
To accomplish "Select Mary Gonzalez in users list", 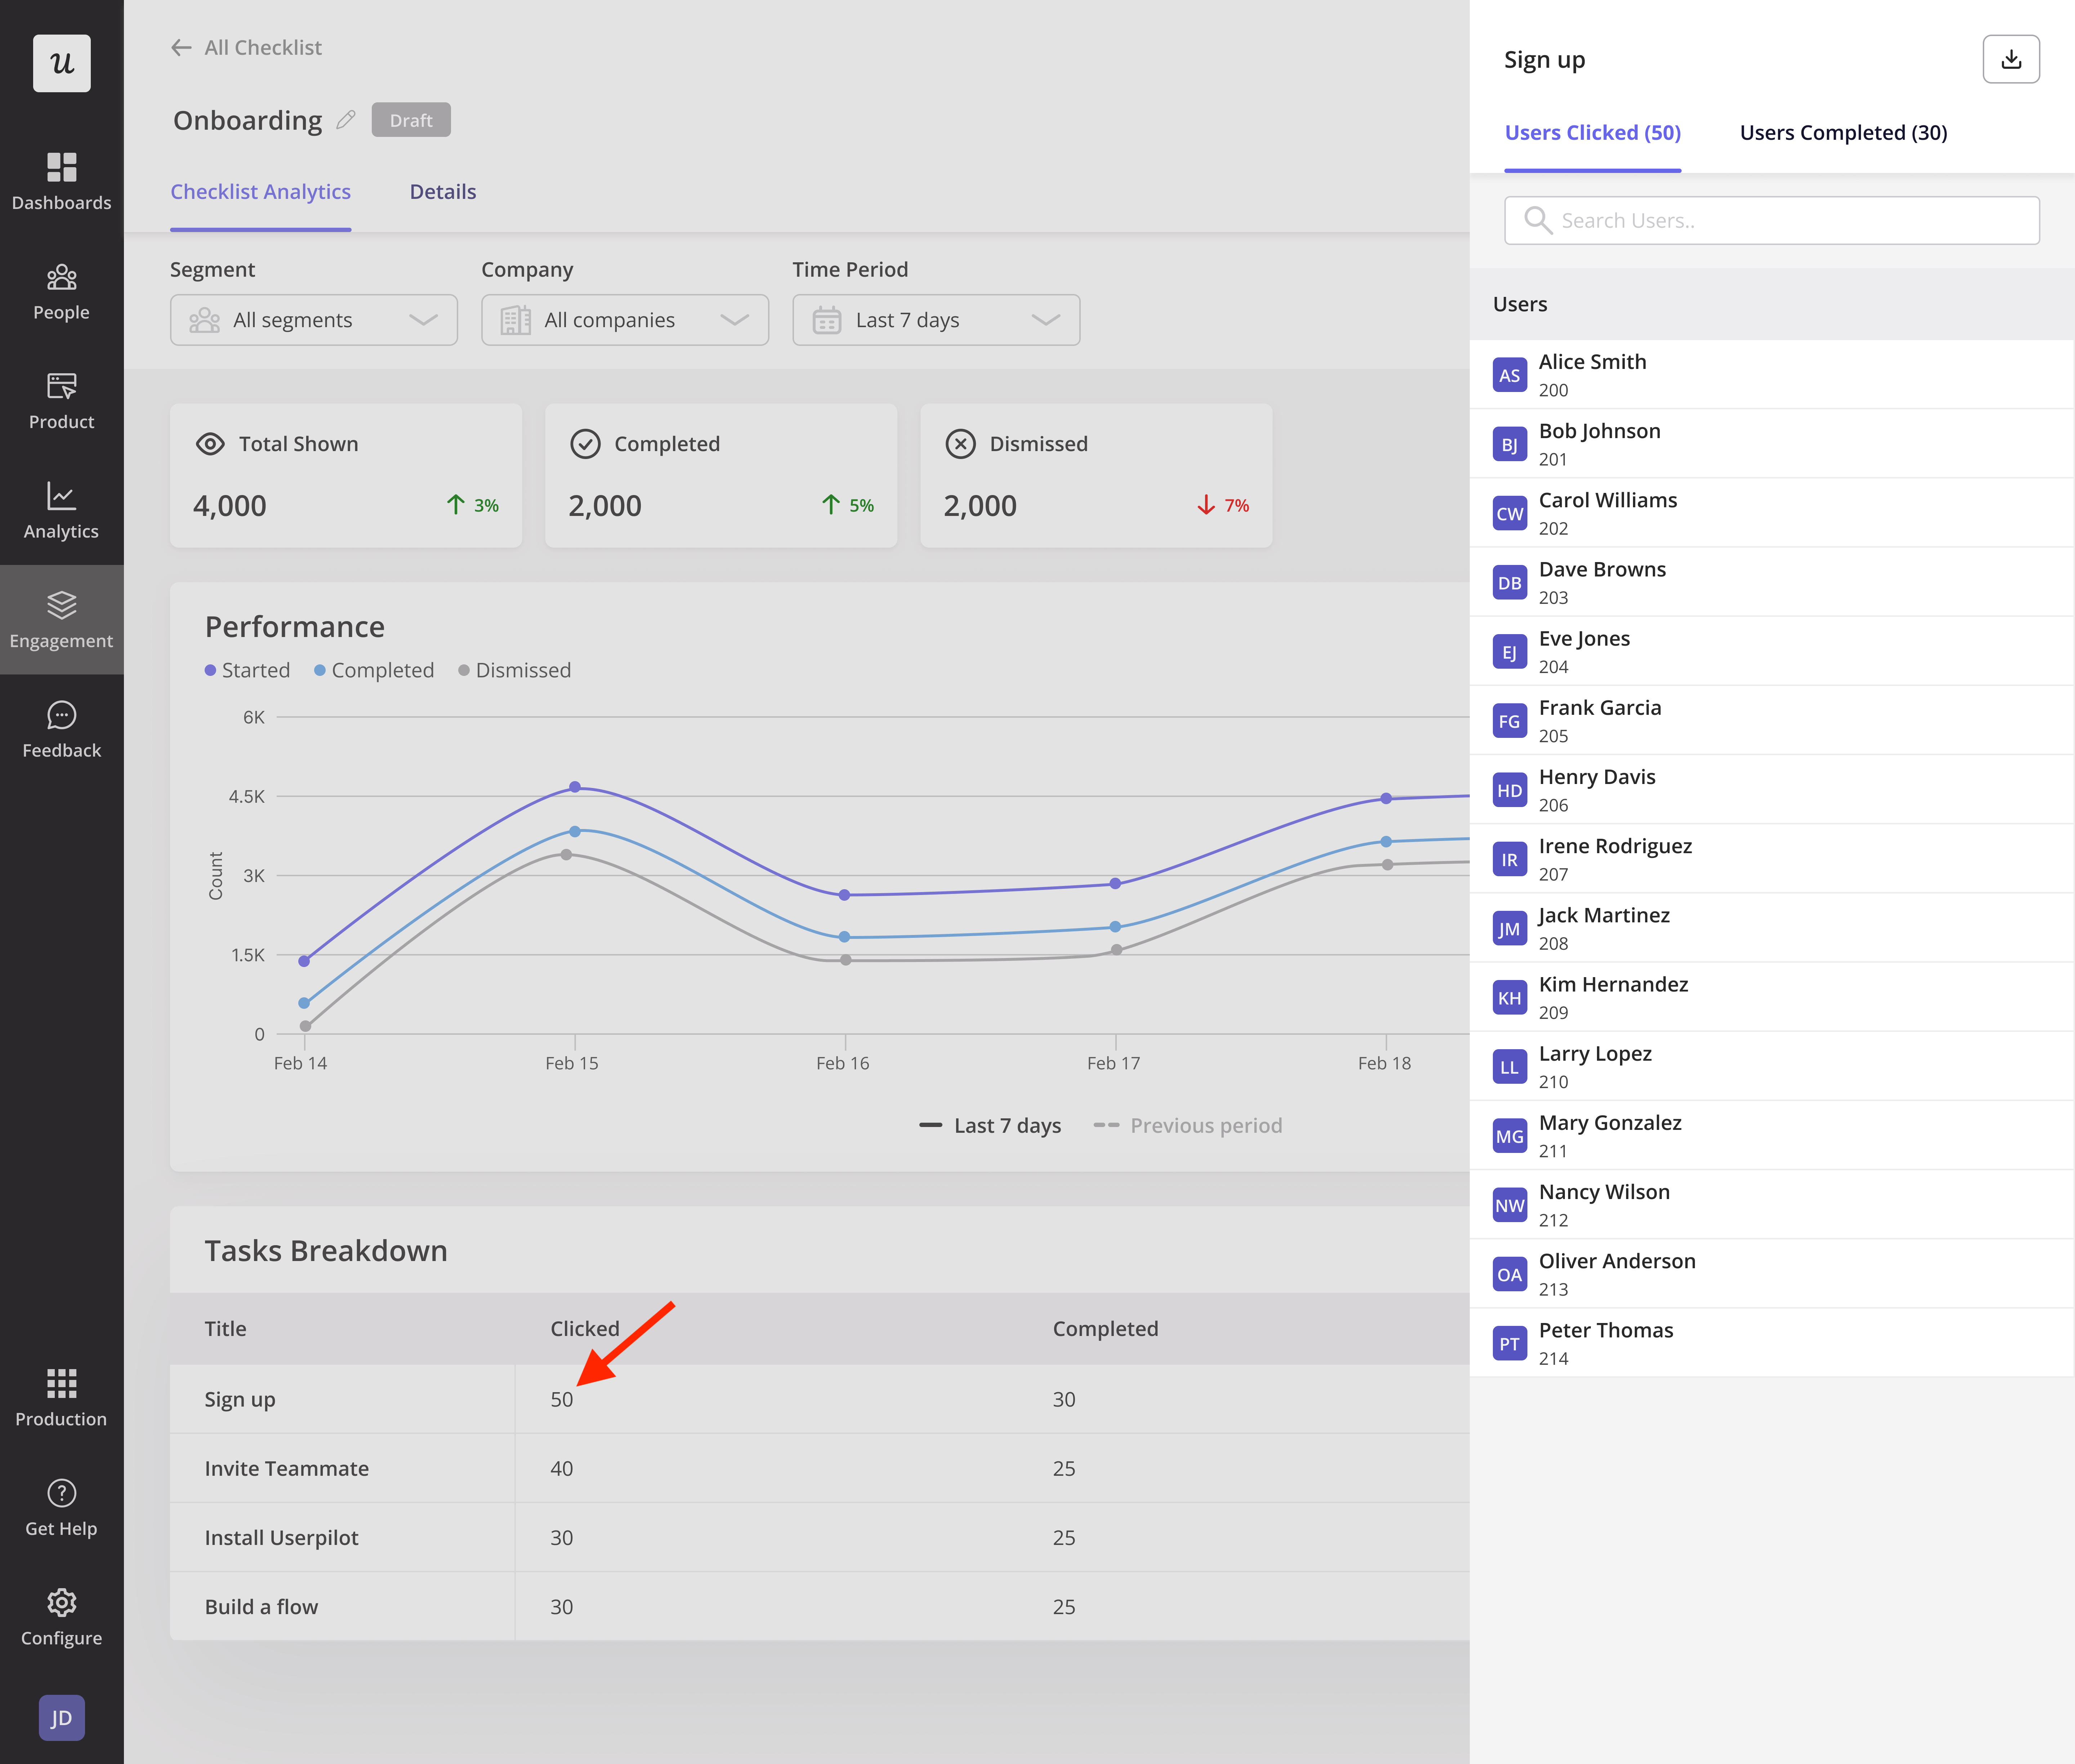I will pos(1772,1135).
